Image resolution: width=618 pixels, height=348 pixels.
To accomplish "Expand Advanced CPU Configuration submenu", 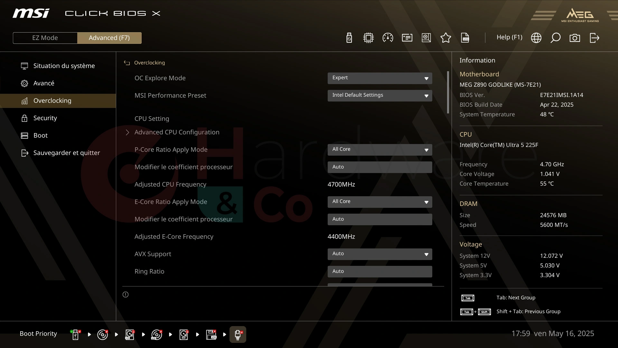I will [x=177, y=132].
